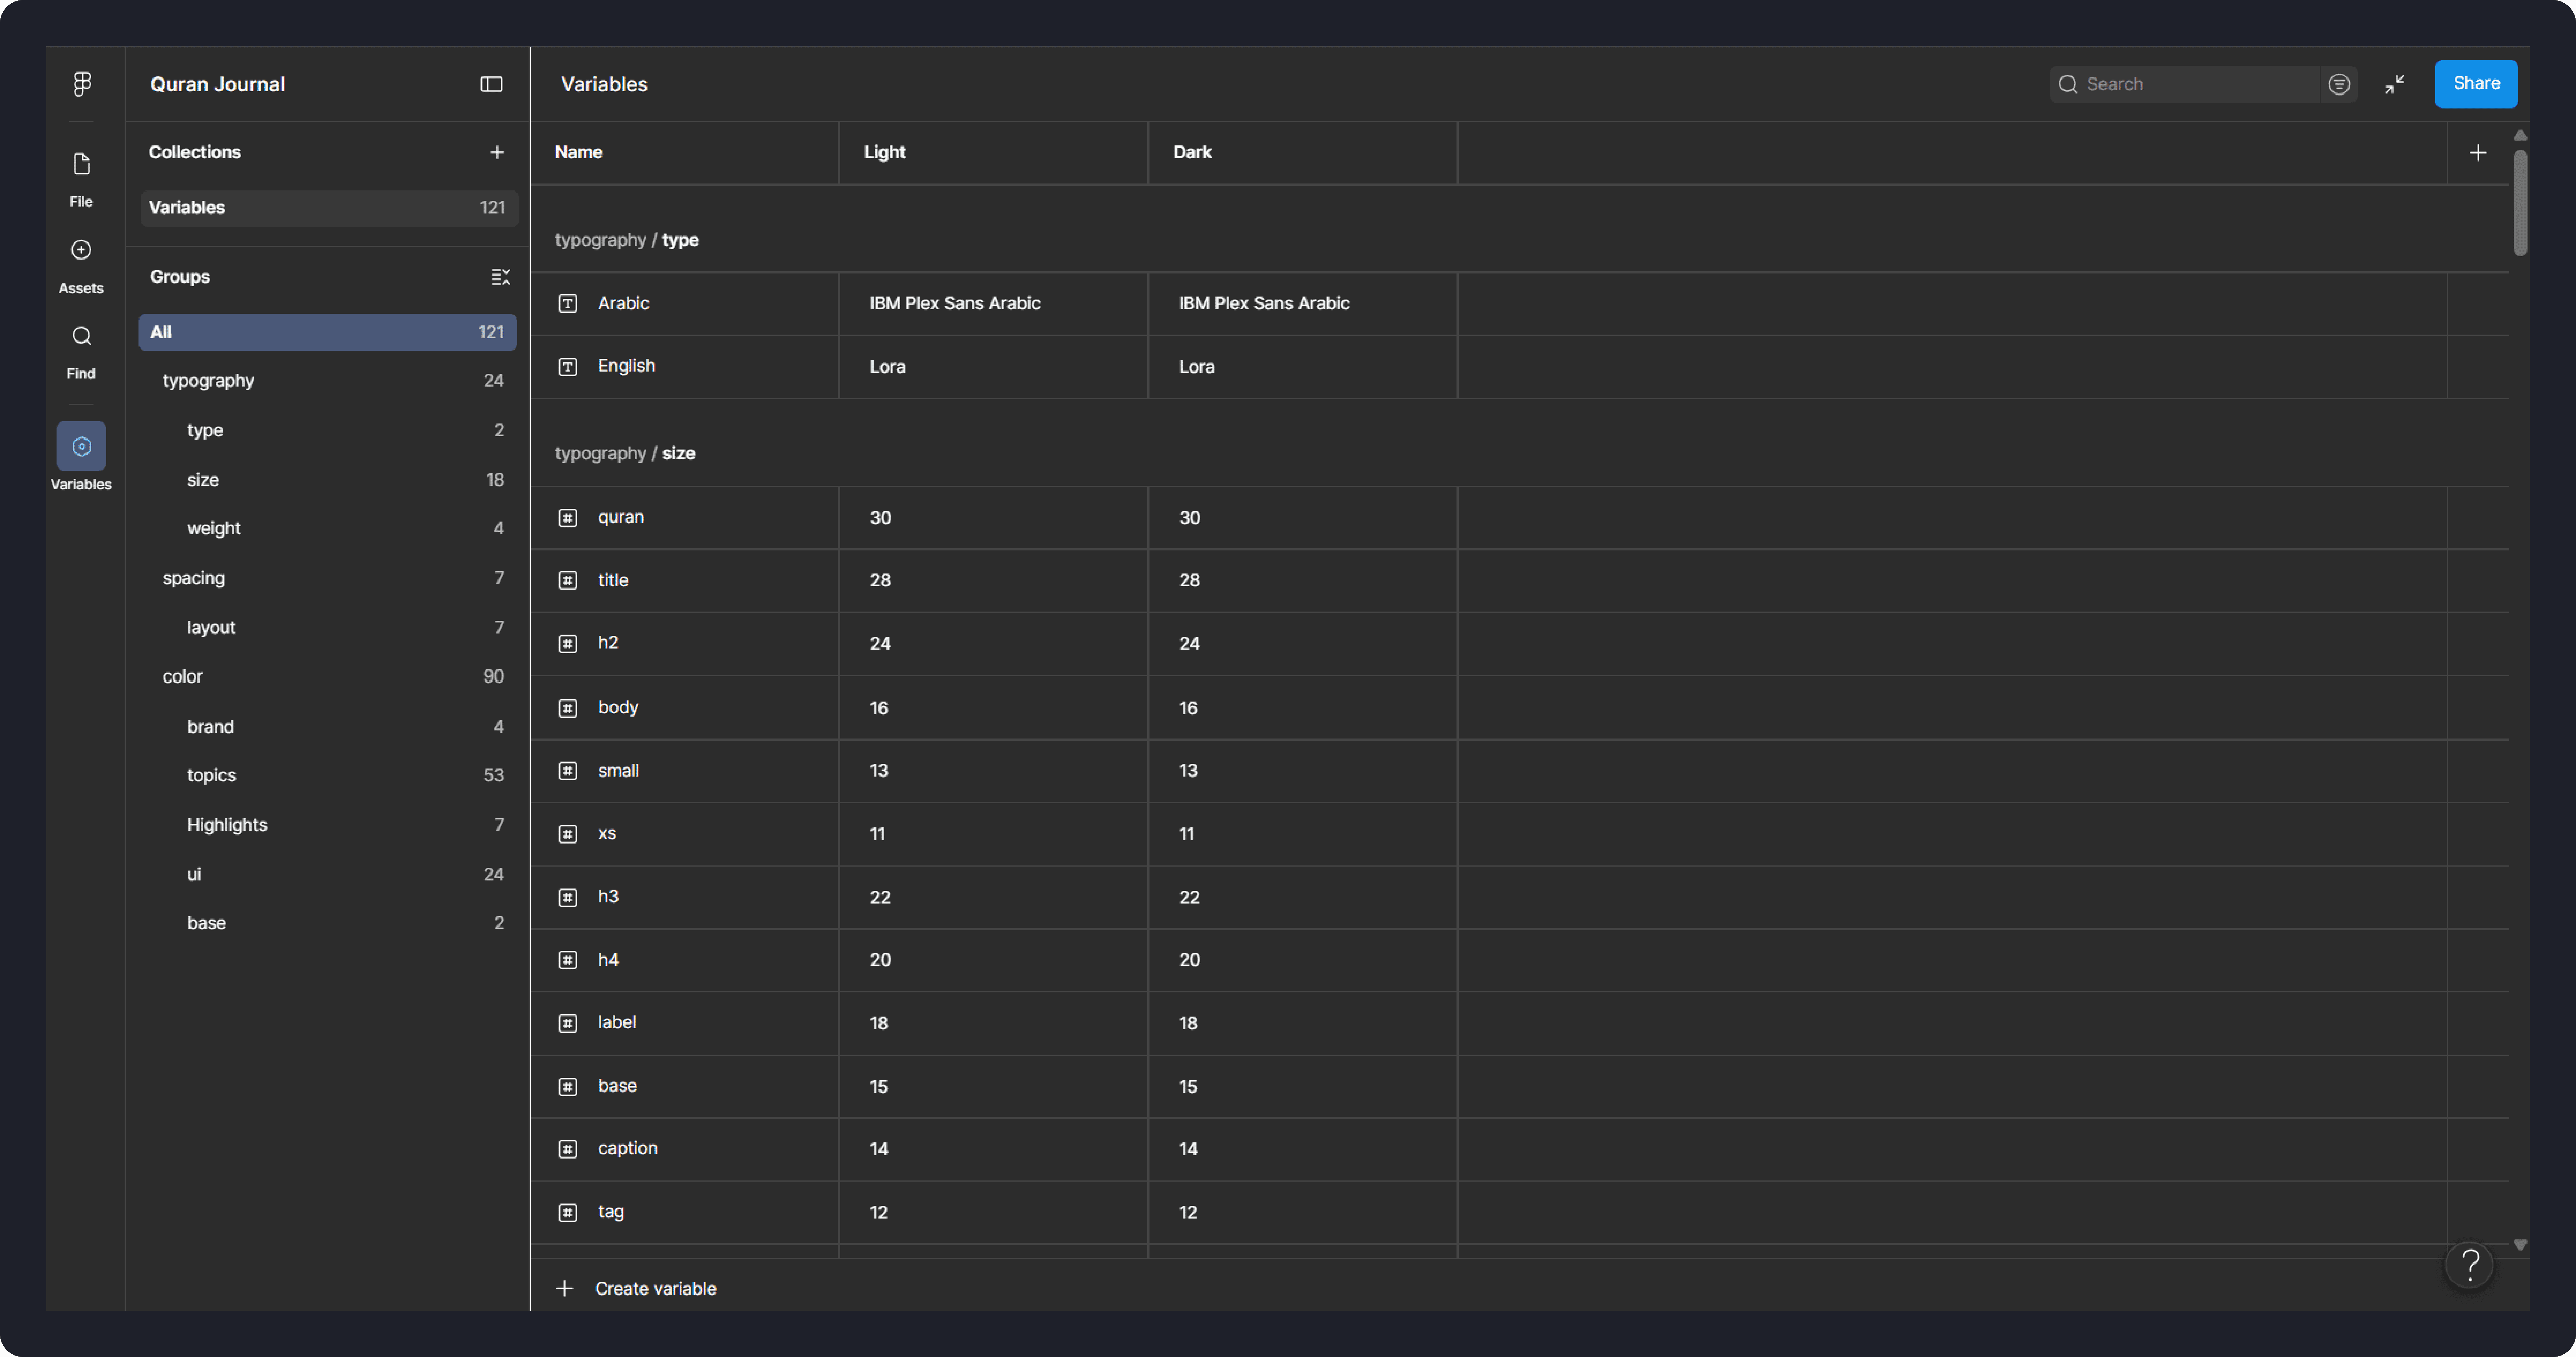Click the Dark mode column header
This screenshot has height=1357, width=2576.
point(1302,153)
